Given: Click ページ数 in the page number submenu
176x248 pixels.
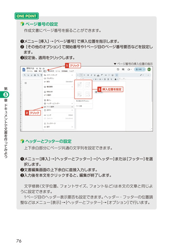Looking at the screenshot, I should point(83,106).
